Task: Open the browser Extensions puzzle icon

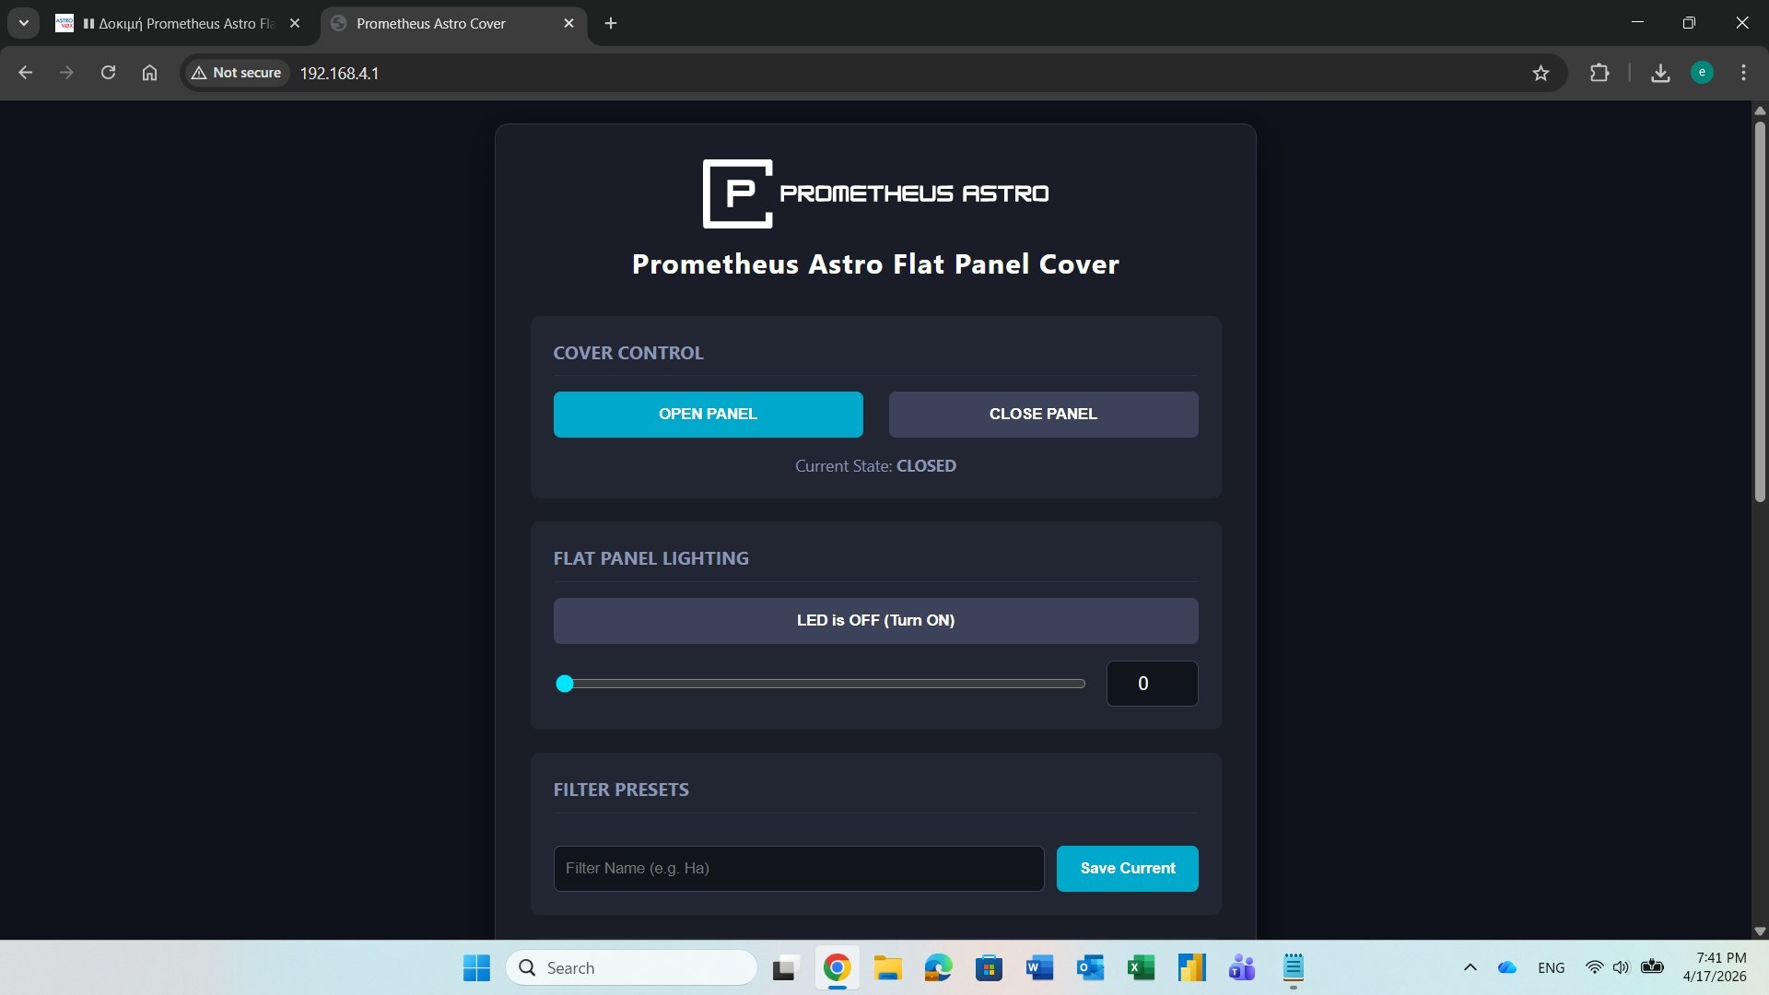Action: point(1599,73)
